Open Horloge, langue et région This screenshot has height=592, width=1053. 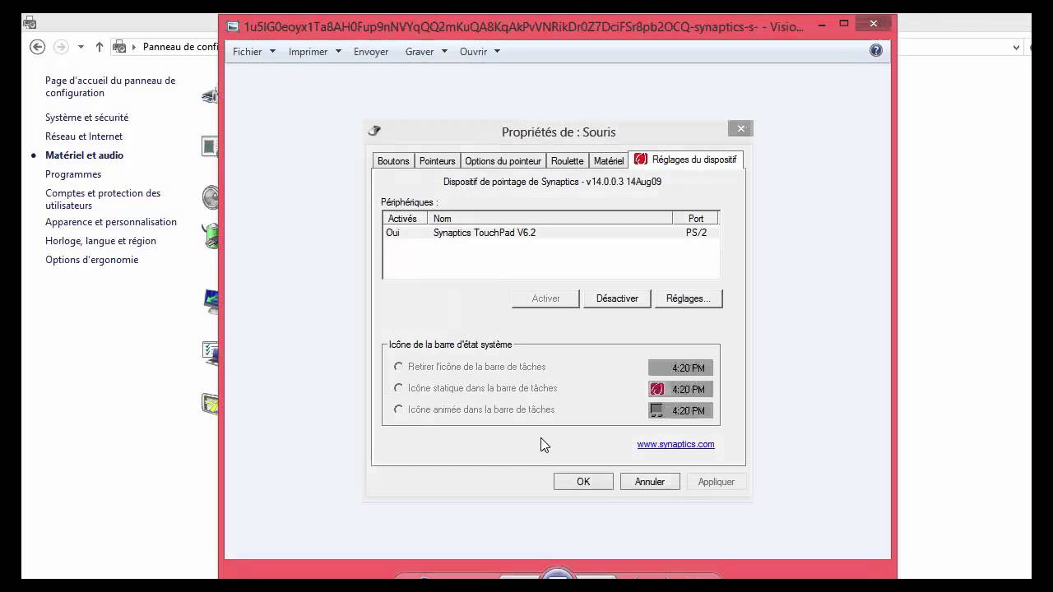[100, 241]
